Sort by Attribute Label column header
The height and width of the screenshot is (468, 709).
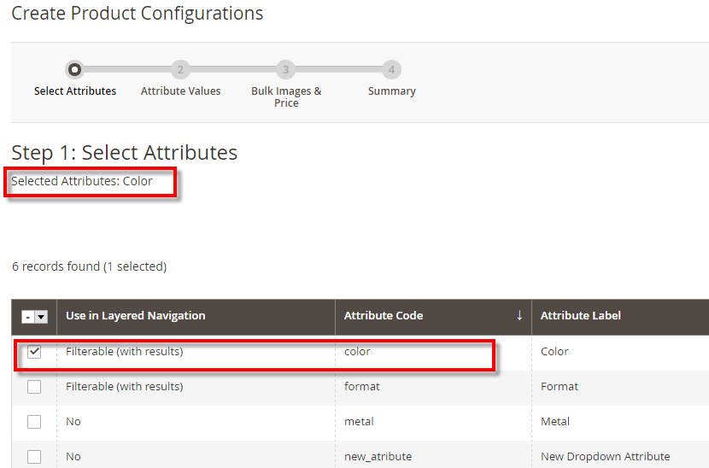click(x=581, y=316)
